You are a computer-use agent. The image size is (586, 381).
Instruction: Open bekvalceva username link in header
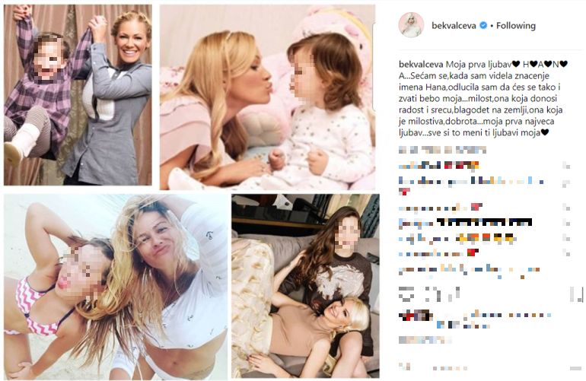[454, 25]
